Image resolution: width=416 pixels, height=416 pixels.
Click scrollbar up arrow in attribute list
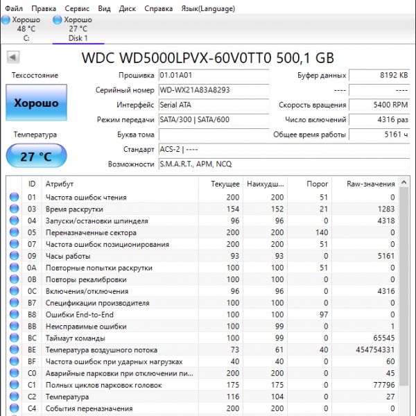point(404,182)
